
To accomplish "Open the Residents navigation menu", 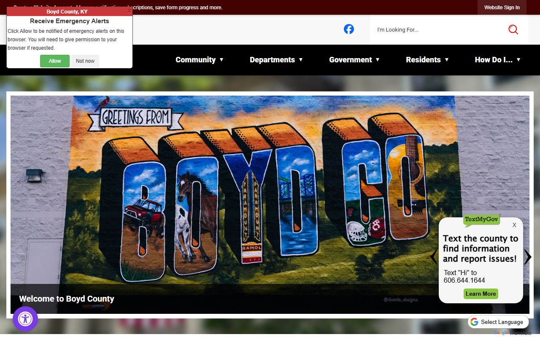I will pyautogui.click(x=427, y=60).
